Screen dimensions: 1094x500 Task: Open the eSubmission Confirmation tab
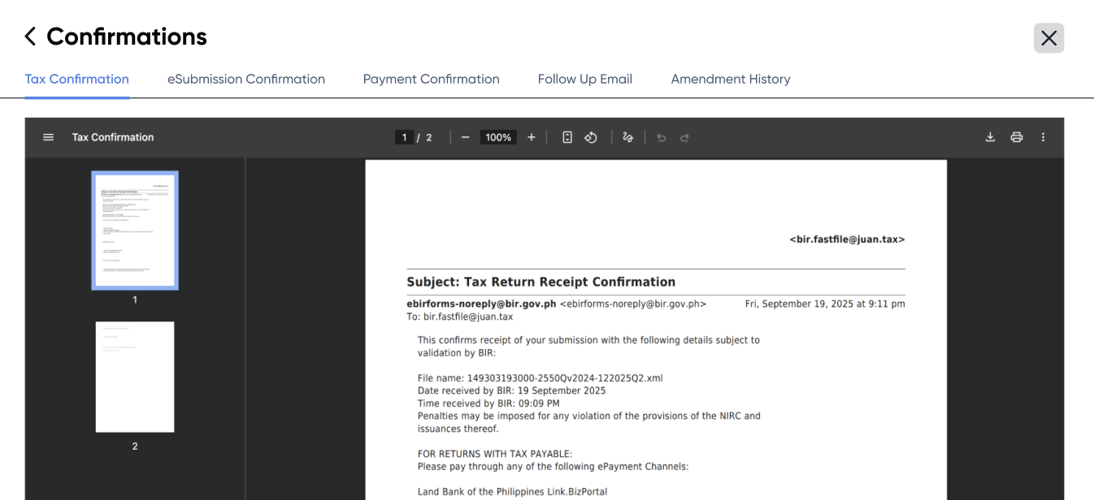(246, 80)
